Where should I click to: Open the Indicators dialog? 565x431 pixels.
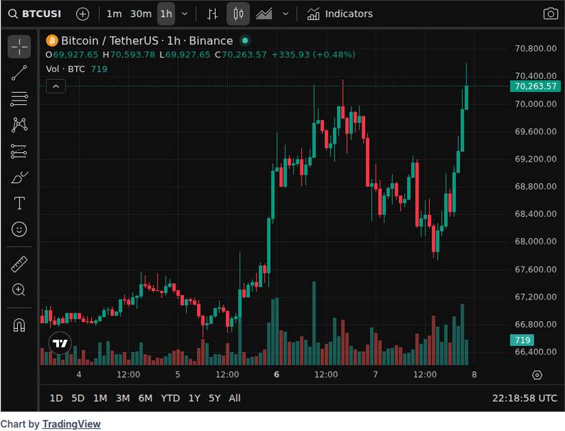tap(340, 14)
